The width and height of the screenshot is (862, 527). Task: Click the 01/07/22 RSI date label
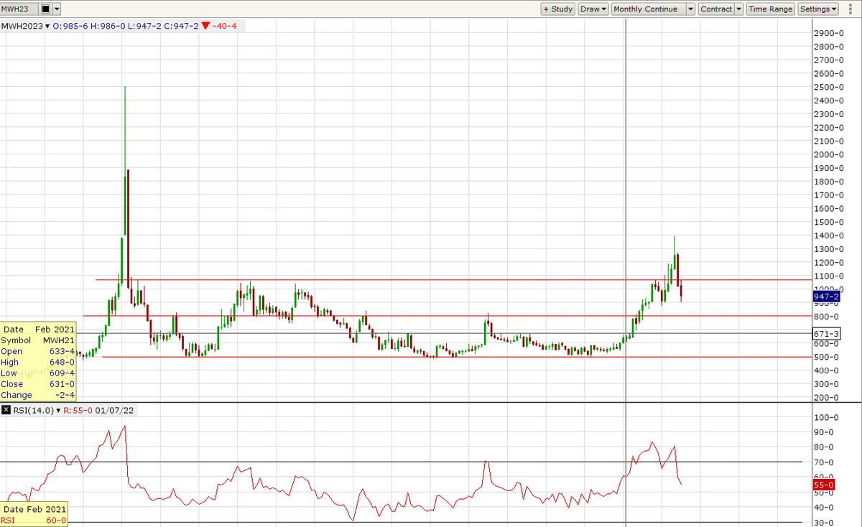[115, 410]
